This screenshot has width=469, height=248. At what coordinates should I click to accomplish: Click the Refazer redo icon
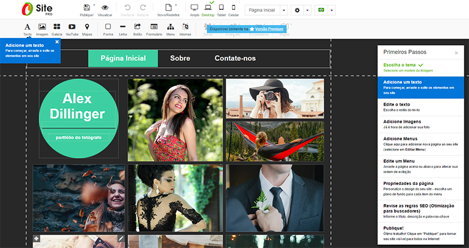143,8
